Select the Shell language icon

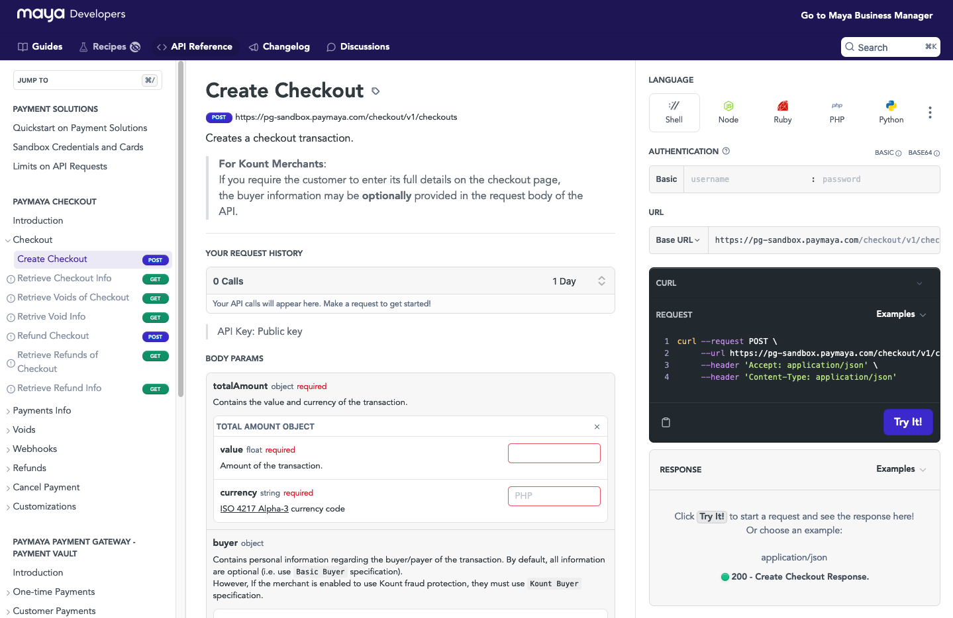click(x=674, y=112)
